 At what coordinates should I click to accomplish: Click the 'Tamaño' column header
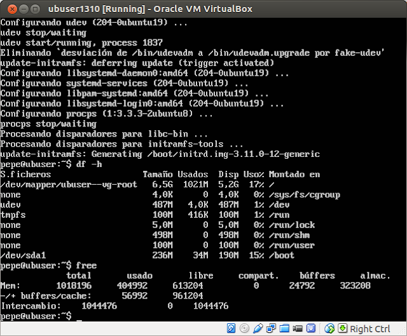point(158,174)
